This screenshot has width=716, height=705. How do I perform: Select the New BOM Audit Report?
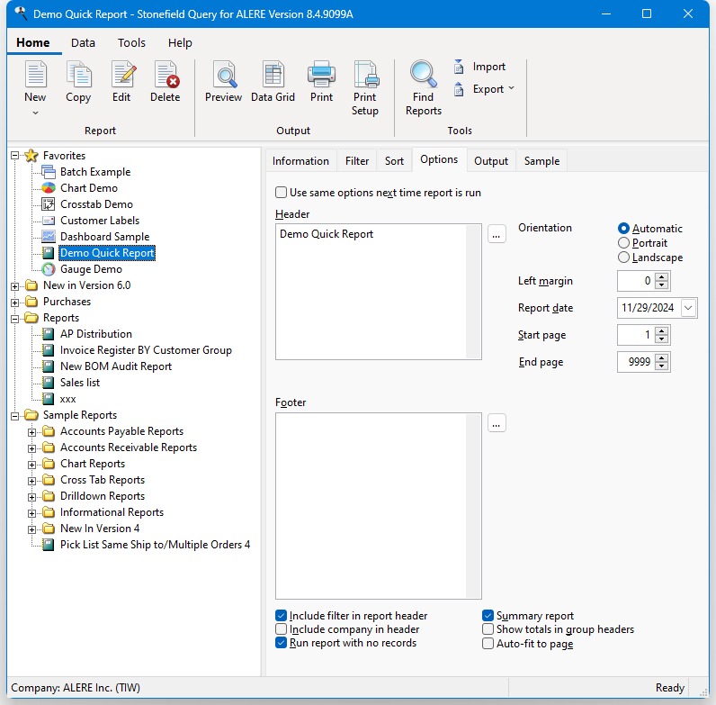[x=115, y=366]
